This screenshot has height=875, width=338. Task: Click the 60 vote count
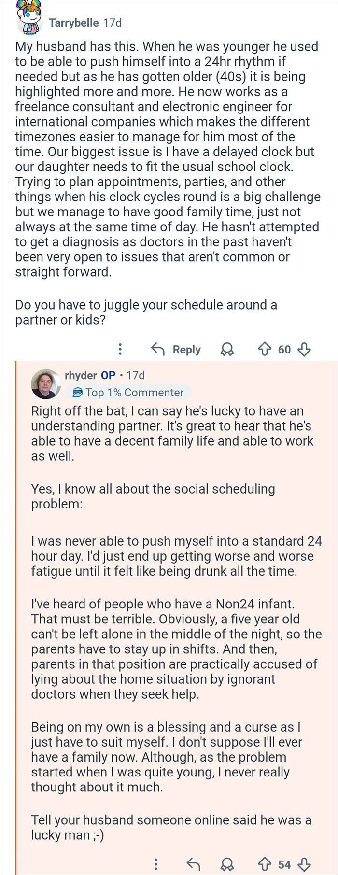click(285, 349)
